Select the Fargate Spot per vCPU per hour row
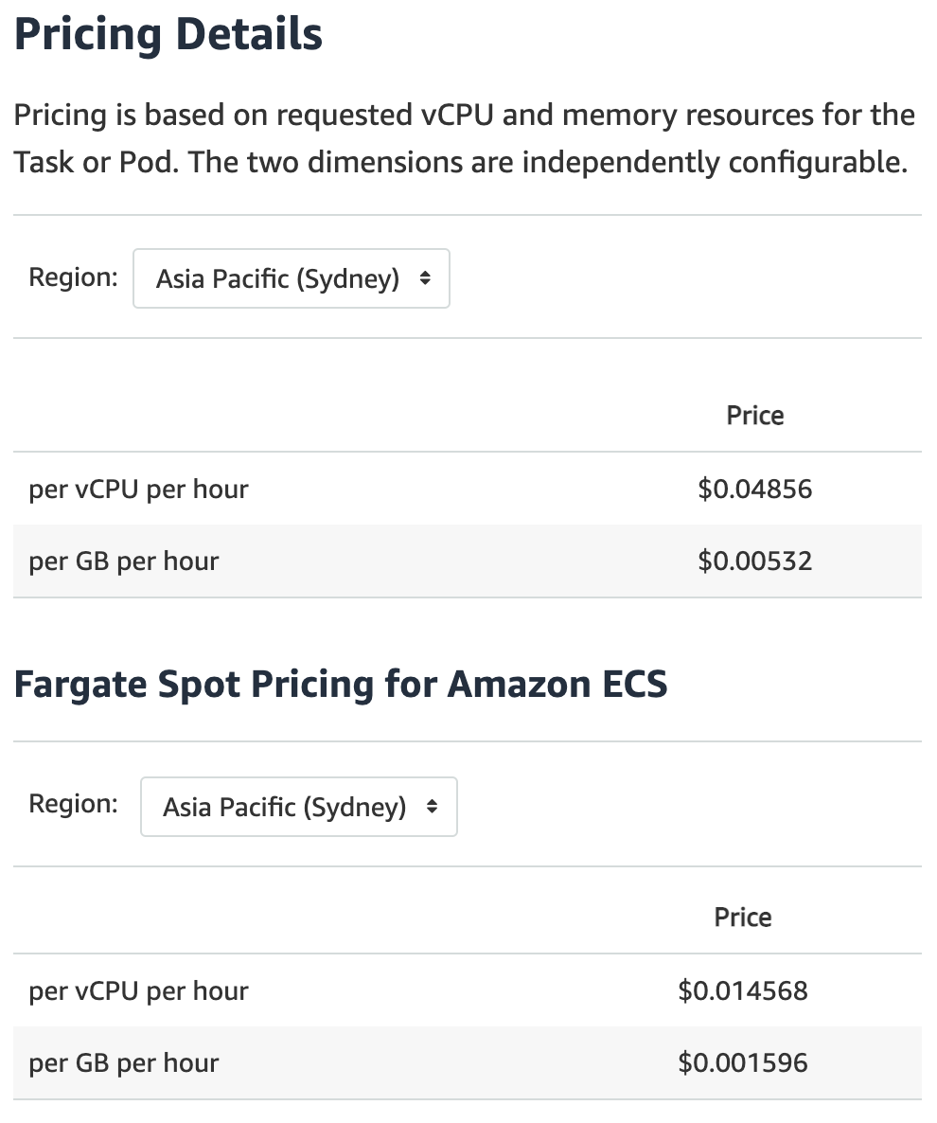The width and height of the screenshot is (937, 1123). pos(468,991)
